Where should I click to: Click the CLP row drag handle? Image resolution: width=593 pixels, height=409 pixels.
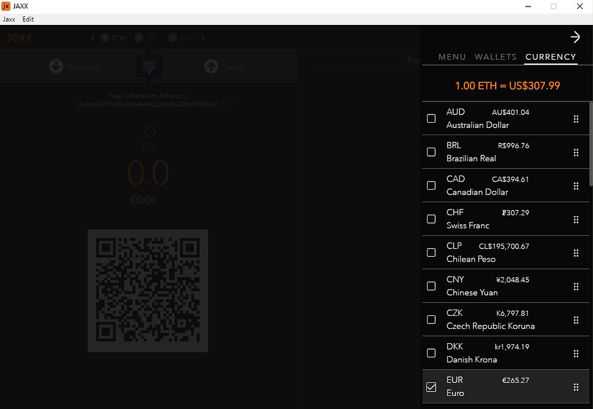pyautogui.click(x=576, y=253)
